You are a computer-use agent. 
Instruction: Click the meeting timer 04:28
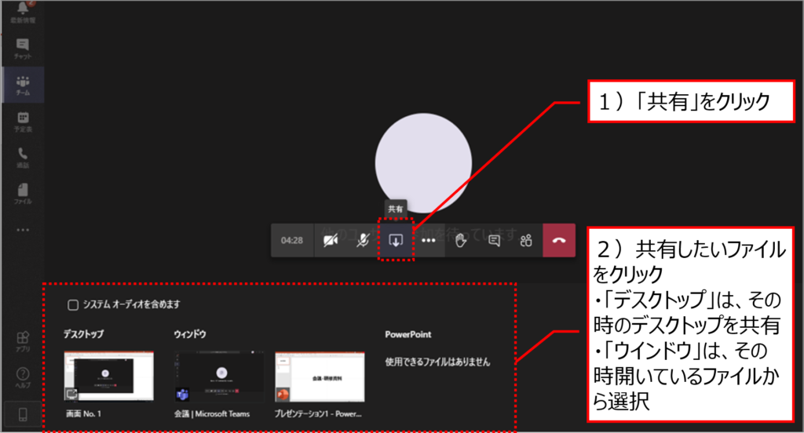(292, 240)
